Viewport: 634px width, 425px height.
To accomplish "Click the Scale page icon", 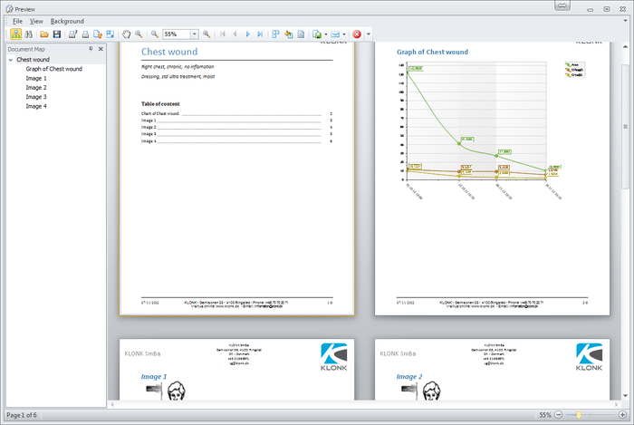I will [110, 34].
